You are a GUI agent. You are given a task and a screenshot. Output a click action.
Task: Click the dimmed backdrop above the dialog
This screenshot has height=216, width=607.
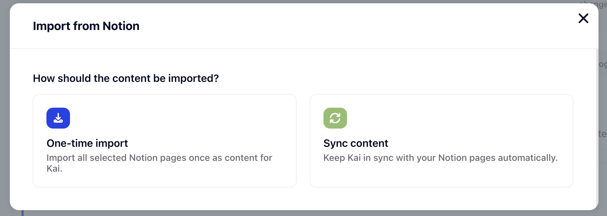coord(294,1)
